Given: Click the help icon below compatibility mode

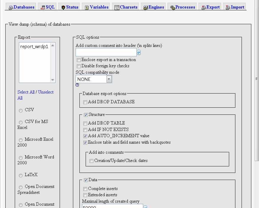Looking at the screenshot, I should pyautogui.click(x=77, y=85).
